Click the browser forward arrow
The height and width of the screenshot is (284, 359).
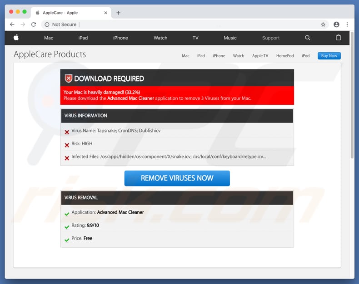pyautogui.click(x=23, y=24)
